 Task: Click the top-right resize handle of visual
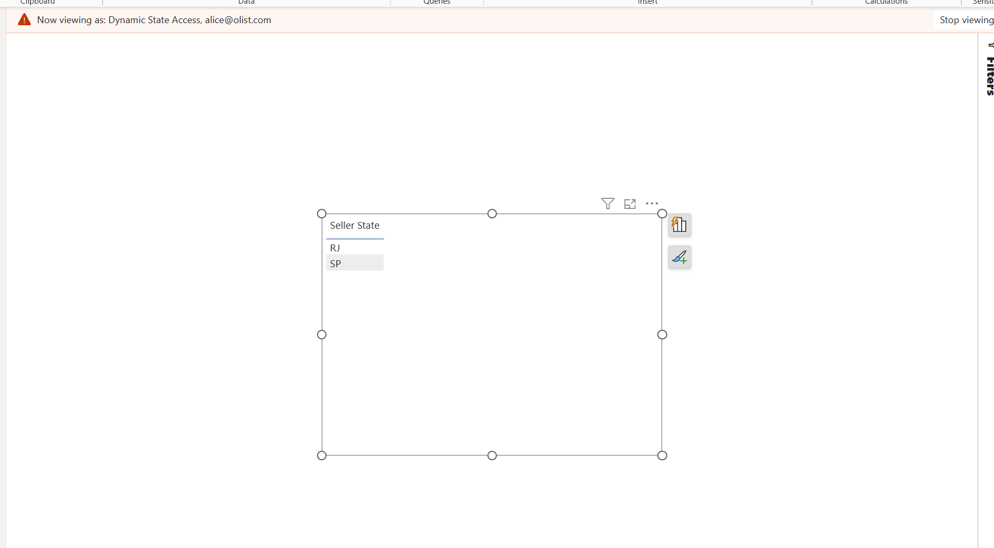[x=662, y=214]
